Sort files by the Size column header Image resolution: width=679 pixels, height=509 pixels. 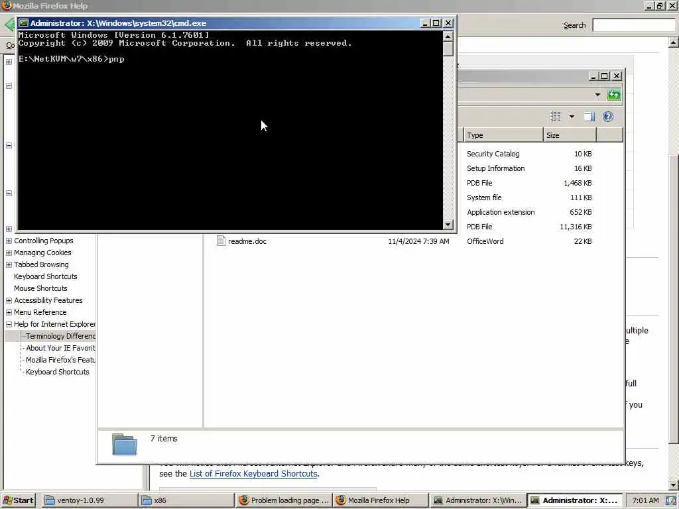570,135
